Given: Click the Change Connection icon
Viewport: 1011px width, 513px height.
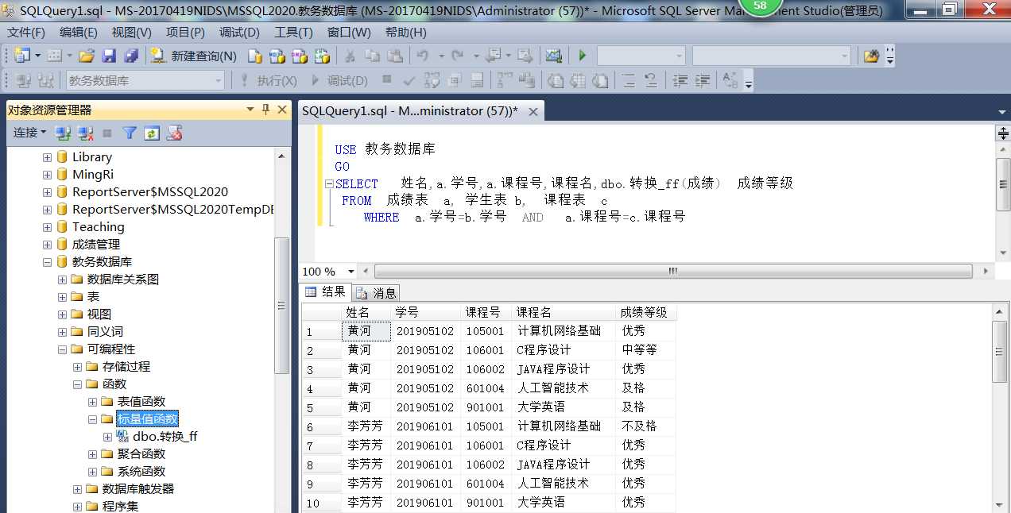Looking at the screenshot, I should coord(45,80).
